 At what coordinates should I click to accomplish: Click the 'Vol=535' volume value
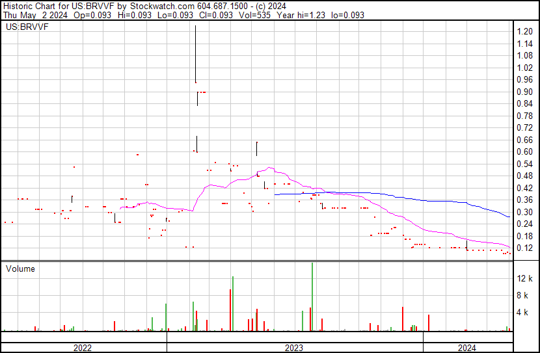coord(254,15)
